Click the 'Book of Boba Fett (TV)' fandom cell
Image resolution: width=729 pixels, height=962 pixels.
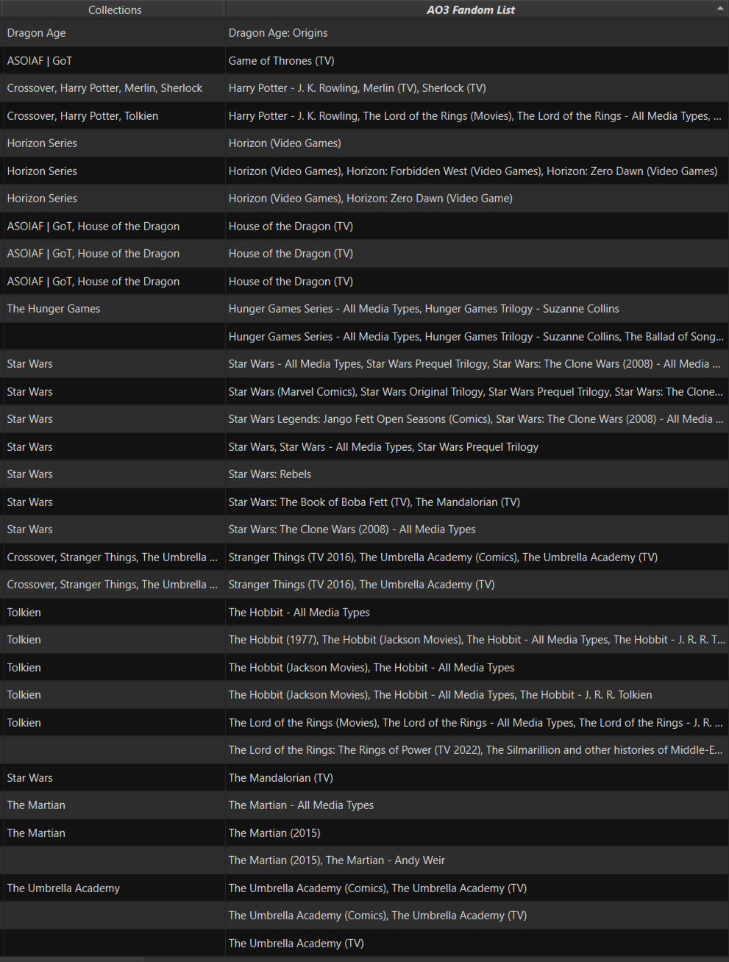tap(477, 502)
